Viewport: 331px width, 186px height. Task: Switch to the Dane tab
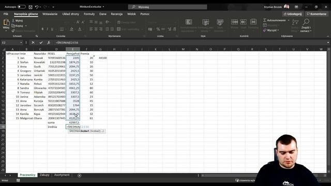[x=103, y=14]
